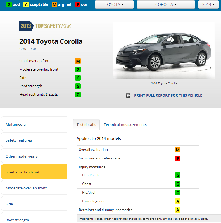
Task: Click the printer icon beside print report
Action: (128, 95)
